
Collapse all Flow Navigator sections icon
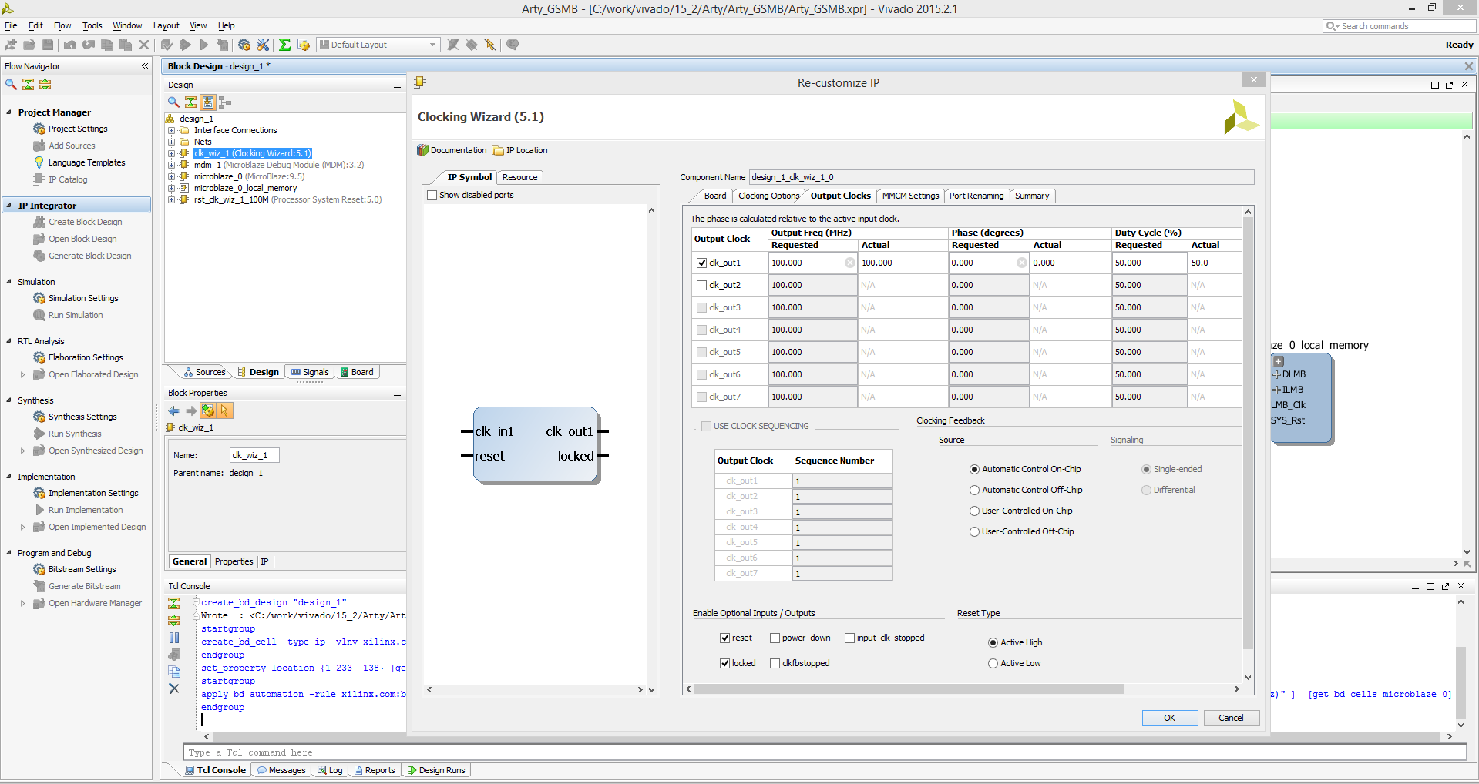(28, 85)
